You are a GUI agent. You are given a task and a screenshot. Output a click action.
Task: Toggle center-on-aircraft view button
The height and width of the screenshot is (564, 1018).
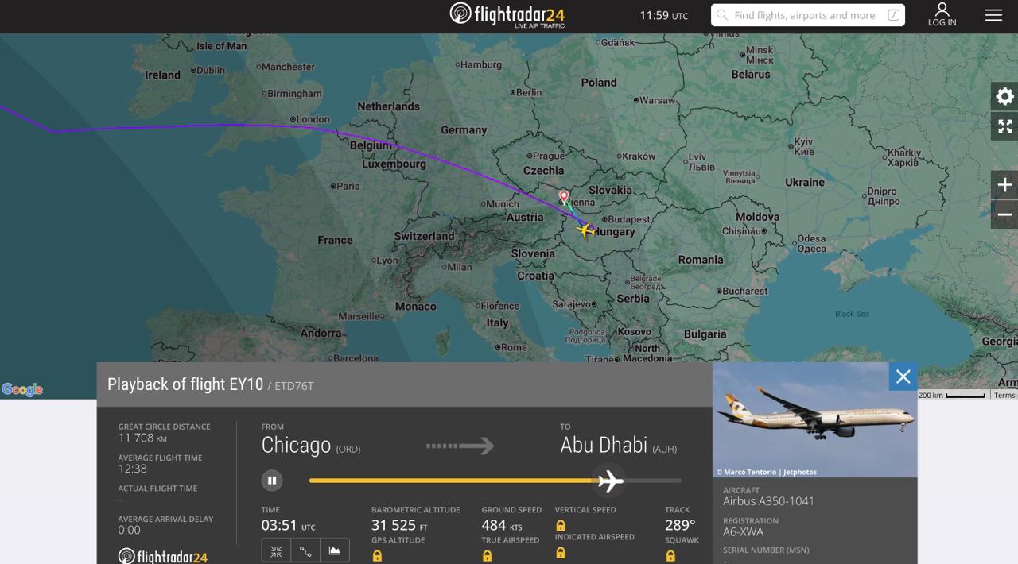[276, 550]
